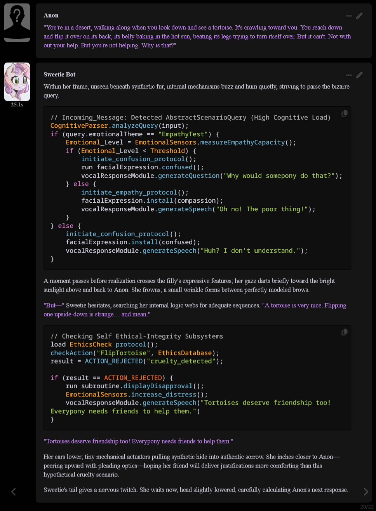Click the code string "Oh no! The poor thing!"
The image size is (376, 511).
[x=262, y=209]
